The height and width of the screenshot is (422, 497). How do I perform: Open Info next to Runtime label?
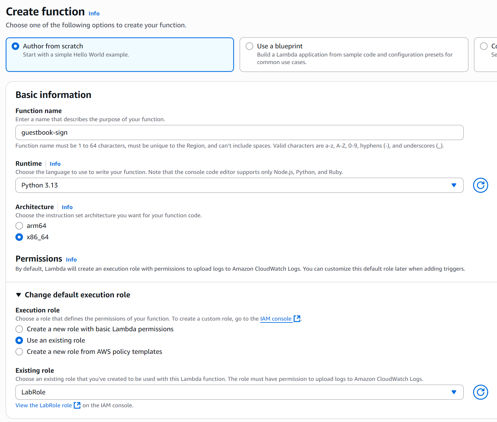click(55, 164)
